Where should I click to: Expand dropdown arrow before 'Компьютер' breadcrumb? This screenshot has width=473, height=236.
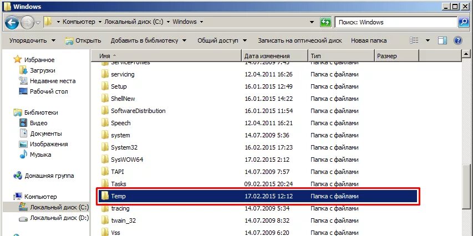pyautogui.click(x=58, y=22)
